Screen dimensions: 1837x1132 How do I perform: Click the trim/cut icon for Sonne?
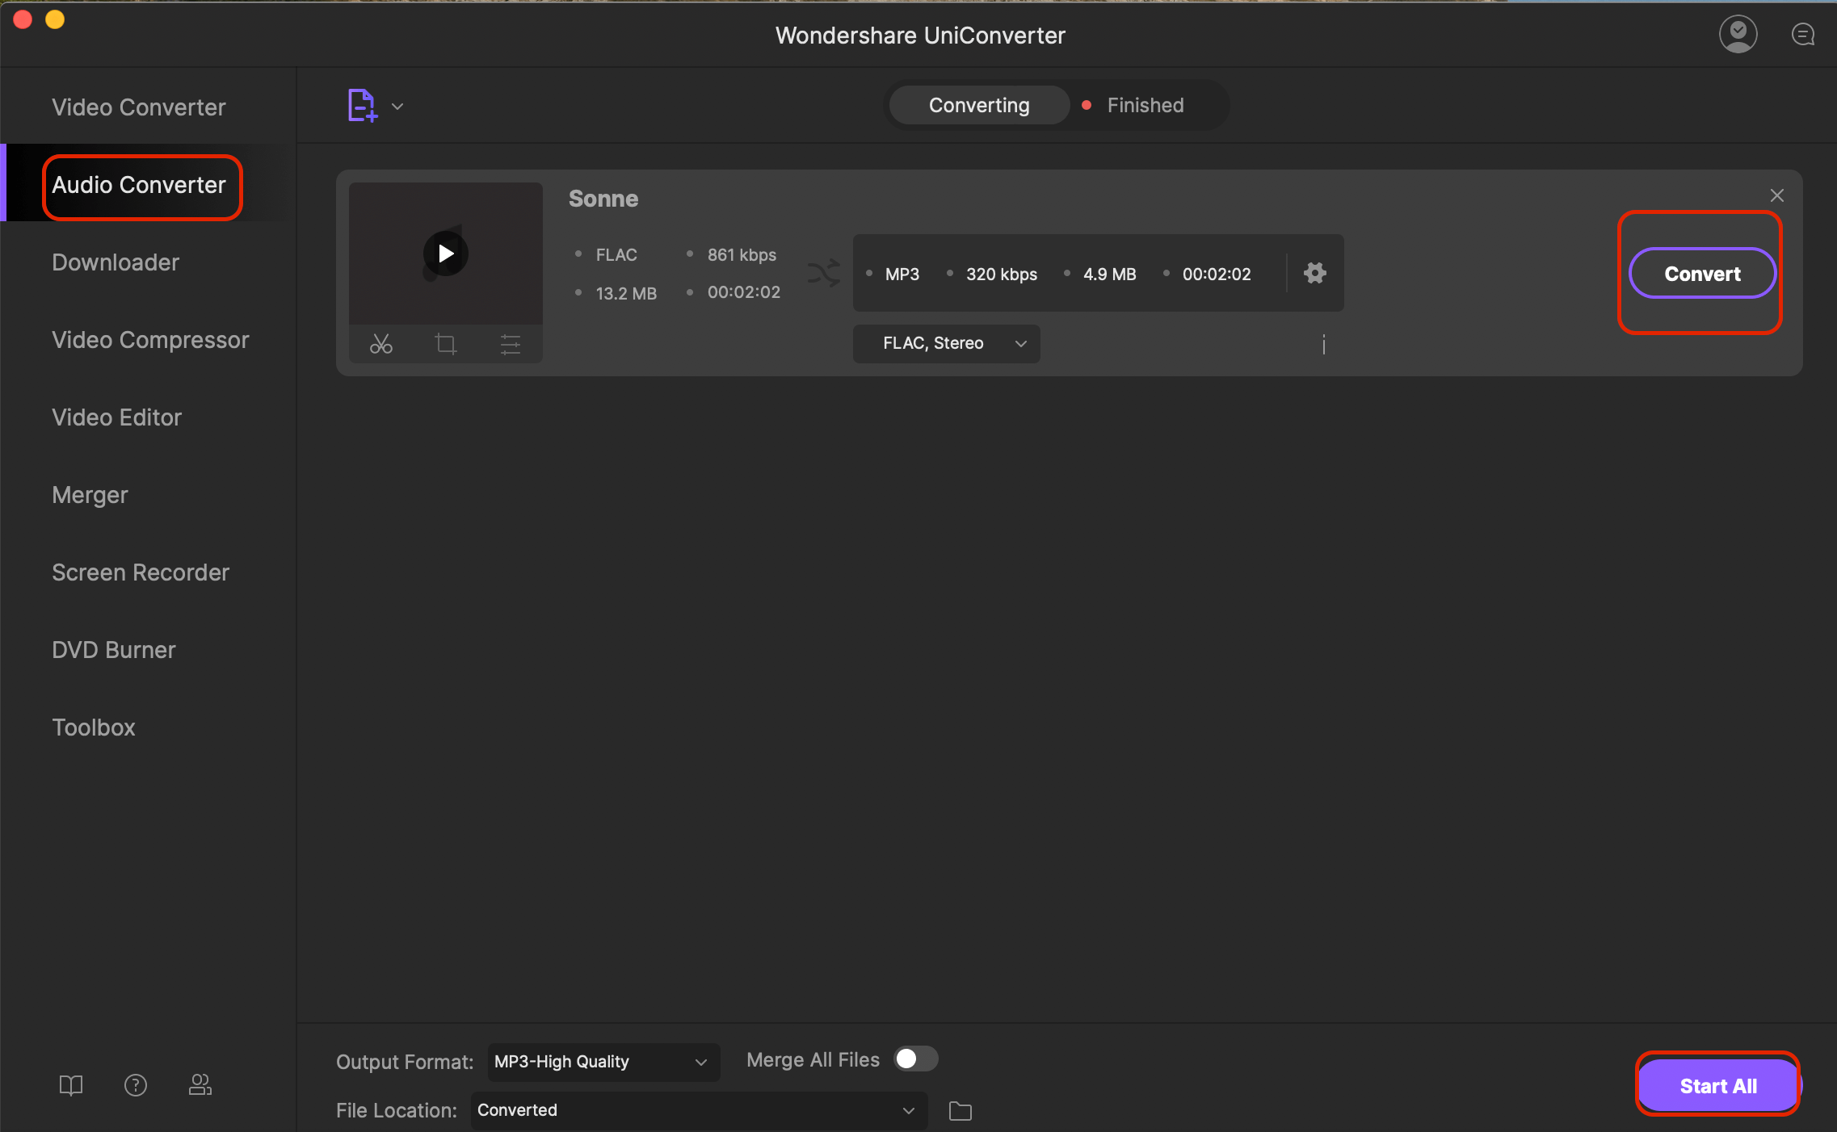[x=380, y=342]
